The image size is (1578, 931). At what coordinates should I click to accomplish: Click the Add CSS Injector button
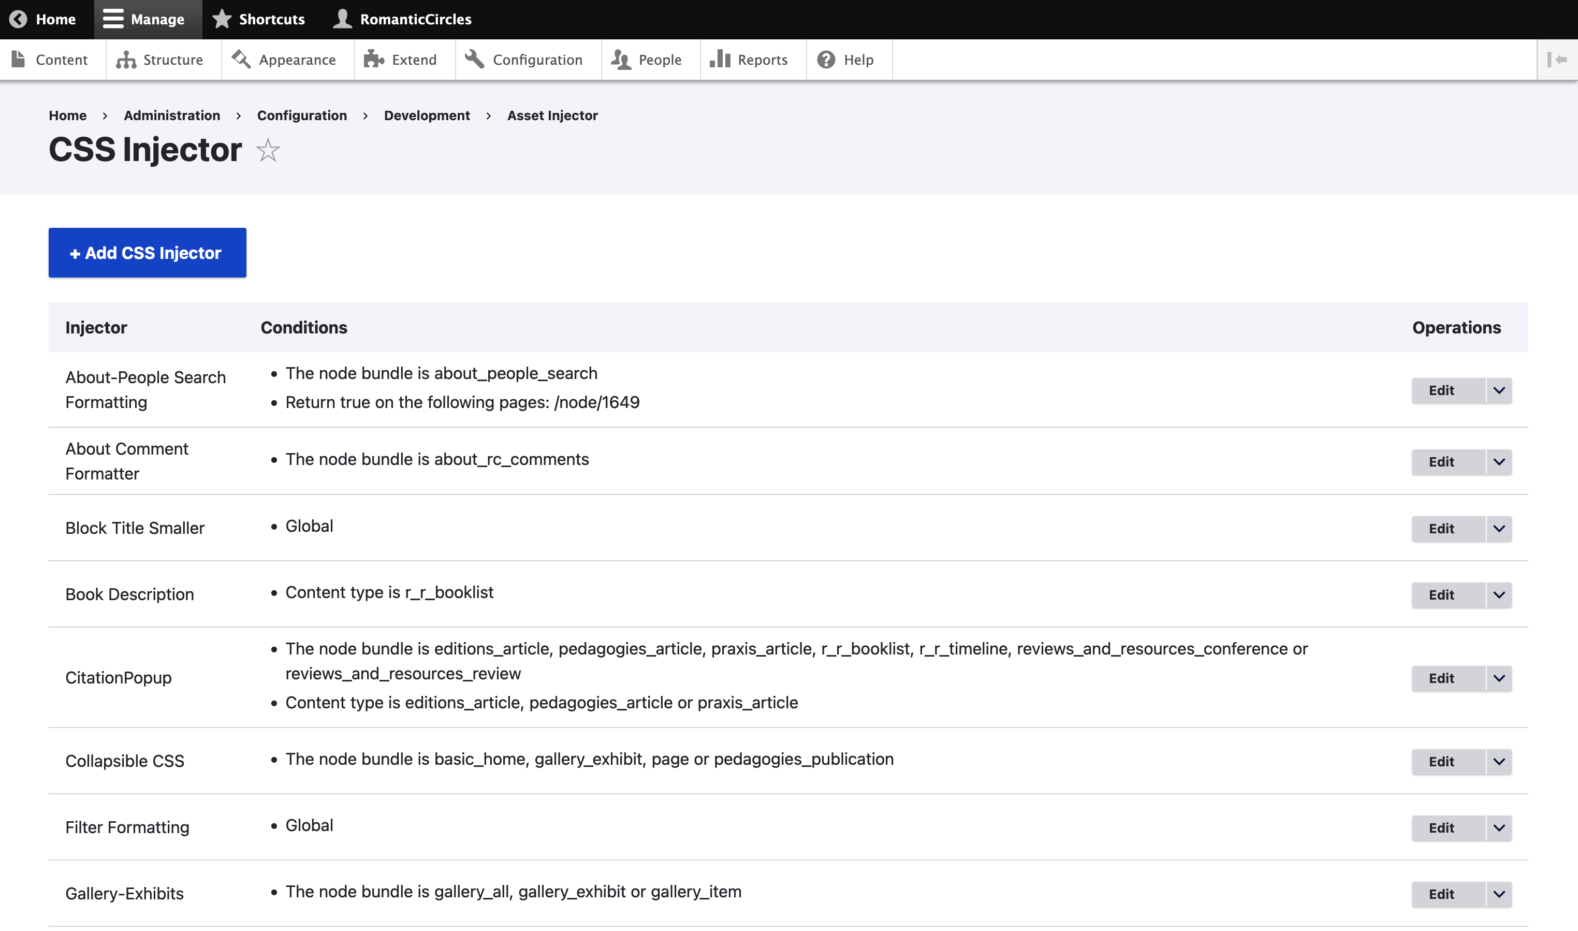(x=148, y=253)
